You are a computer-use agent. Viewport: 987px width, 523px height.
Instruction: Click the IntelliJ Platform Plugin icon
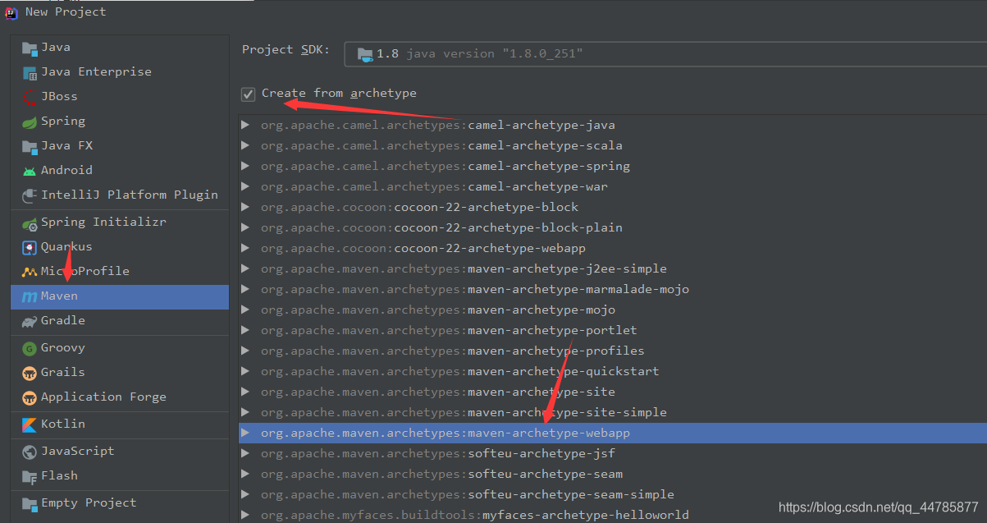(x=30, y=195)
